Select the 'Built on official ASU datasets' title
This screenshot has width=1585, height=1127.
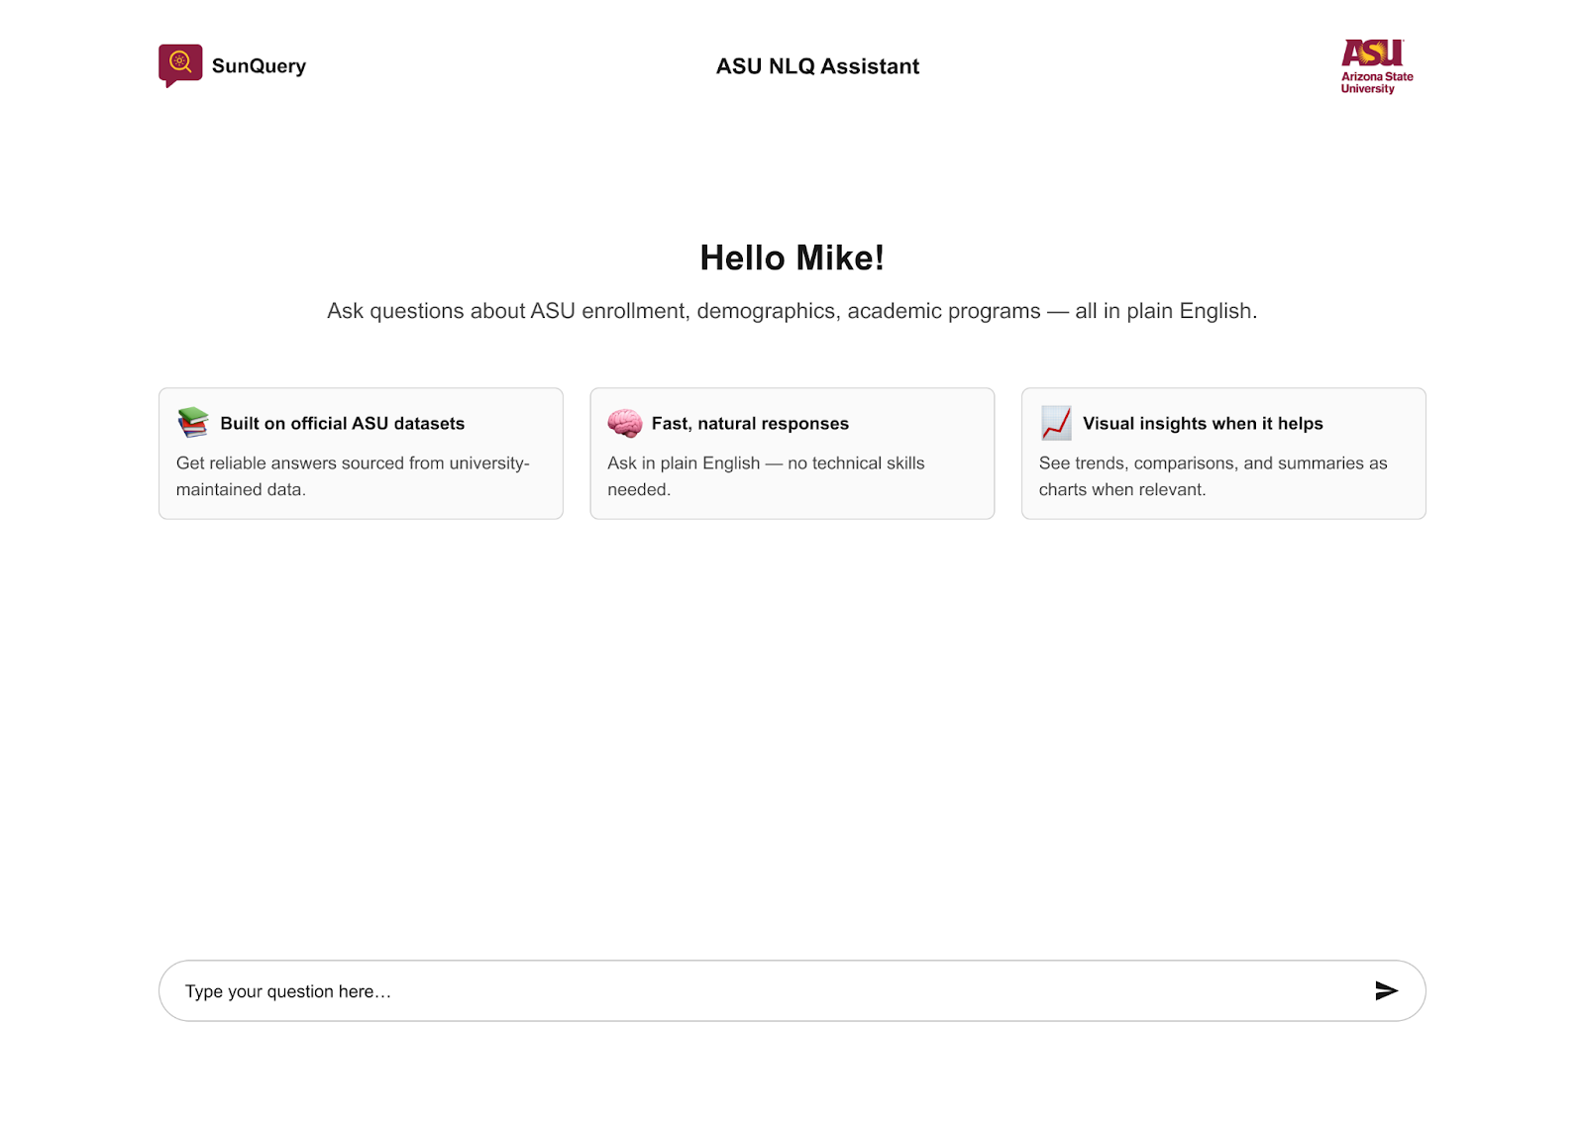coord(342,423)
